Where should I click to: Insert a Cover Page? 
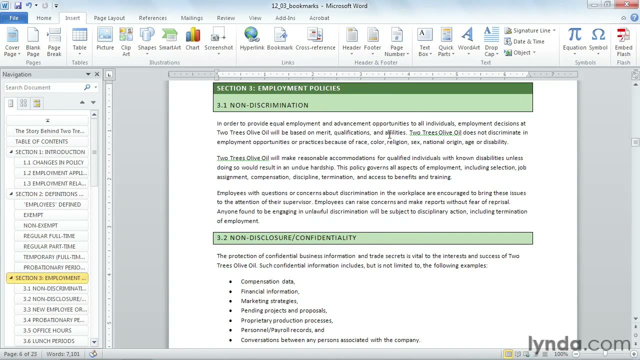[12, 42]
